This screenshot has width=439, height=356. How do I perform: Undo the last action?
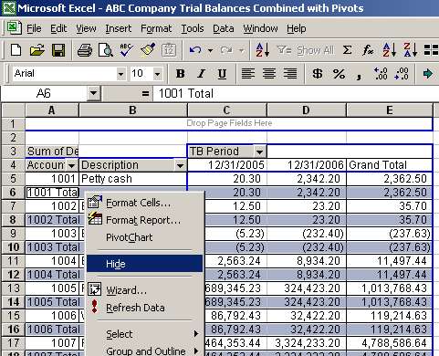195,50
